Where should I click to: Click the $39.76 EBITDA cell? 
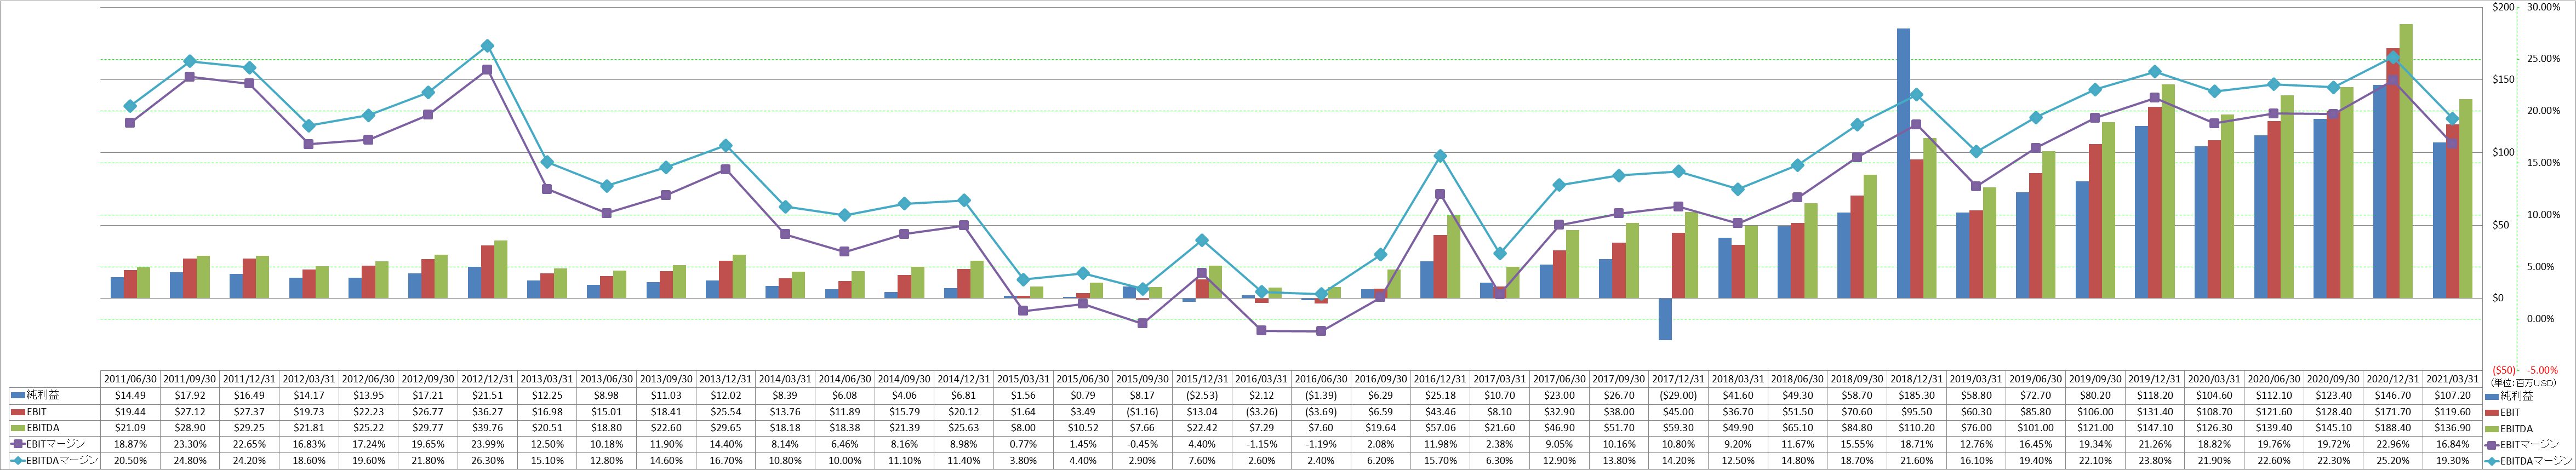pyautogui.click(x=487, y=428)
